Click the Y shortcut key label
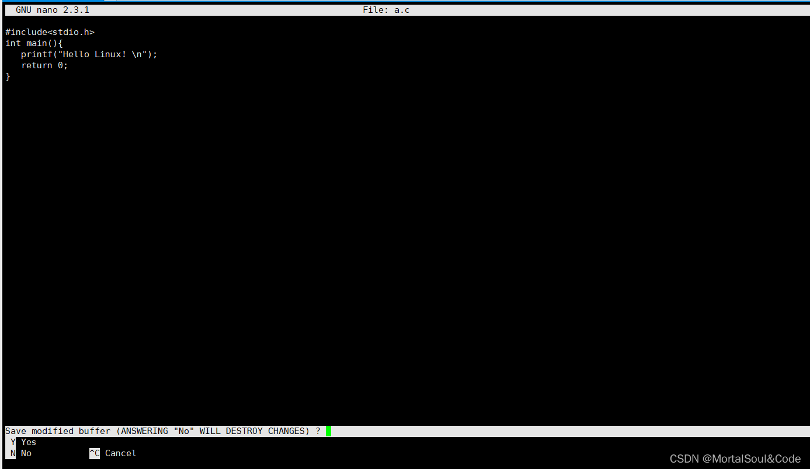The image size is (810, 469). (x=13, y=442)
